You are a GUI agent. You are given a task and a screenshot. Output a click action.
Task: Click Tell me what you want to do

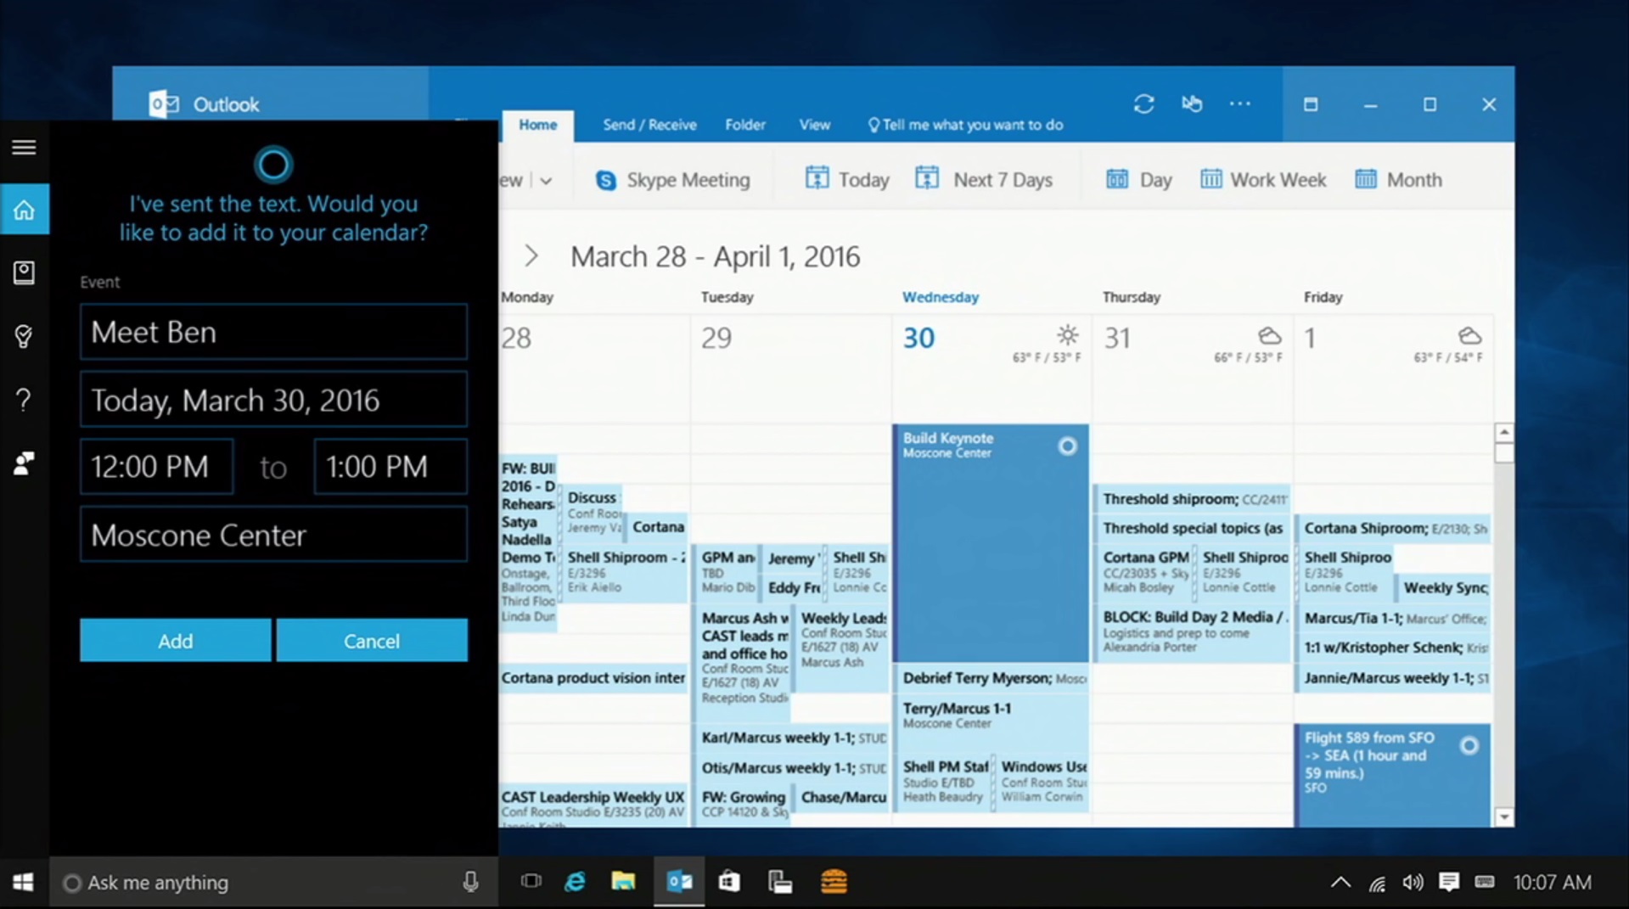965,125
